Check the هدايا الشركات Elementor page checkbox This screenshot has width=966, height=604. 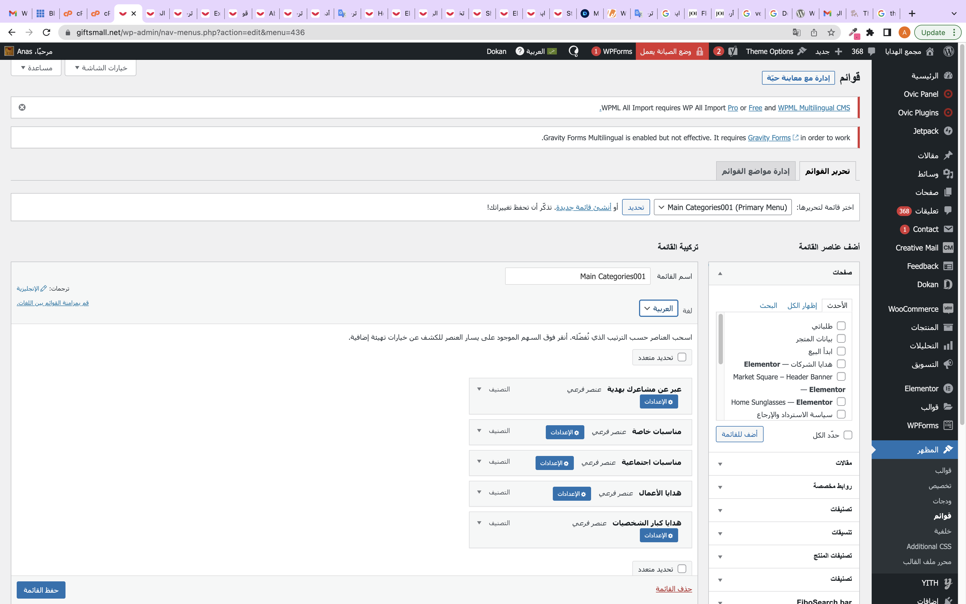[841, 364]
